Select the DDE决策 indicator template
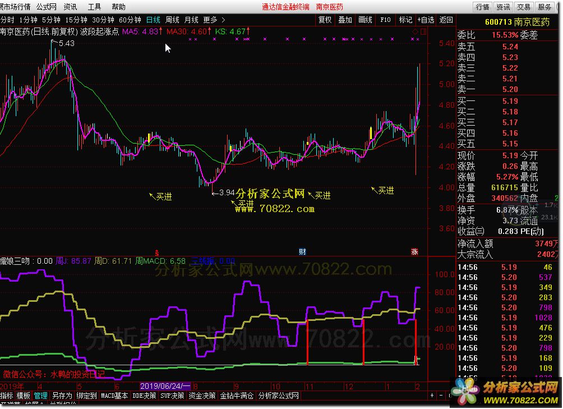Screen dimensions: 563x409 [144, 396]
